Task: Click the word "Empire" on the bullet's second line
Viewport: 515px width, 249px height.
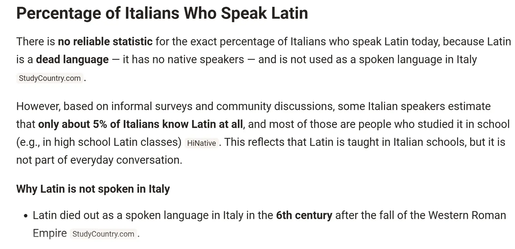Action: (50, 233)
